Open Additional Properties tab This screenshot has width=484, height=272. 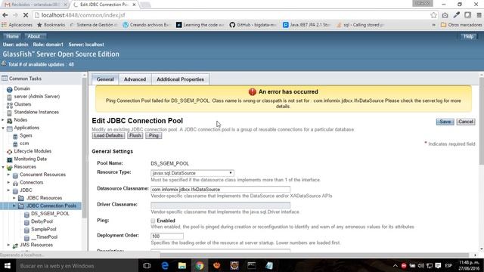pyautogui.click(x=180, y=79)
